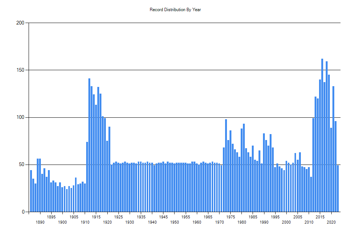Click the rightmost bar in the chart

[x=338, y=189]
